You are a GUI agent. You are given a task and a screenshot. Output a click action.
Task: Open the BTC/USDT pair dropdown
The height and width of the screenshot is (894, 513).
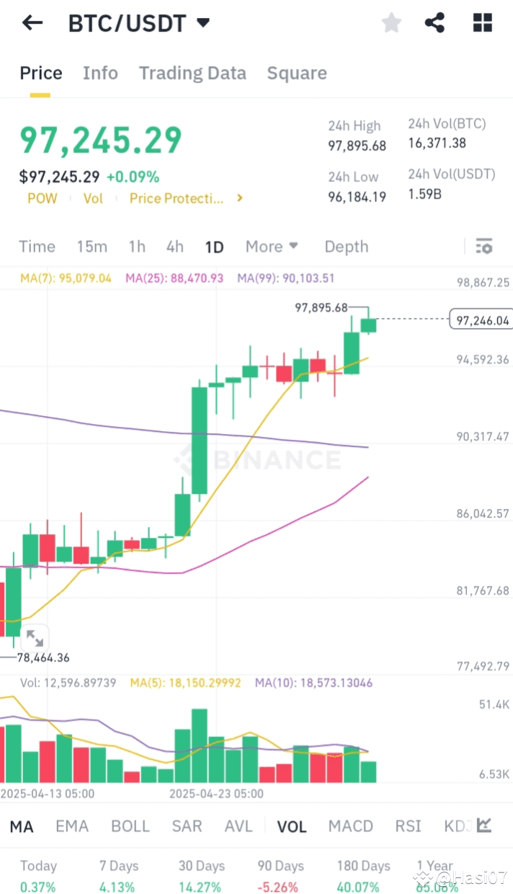203,23
